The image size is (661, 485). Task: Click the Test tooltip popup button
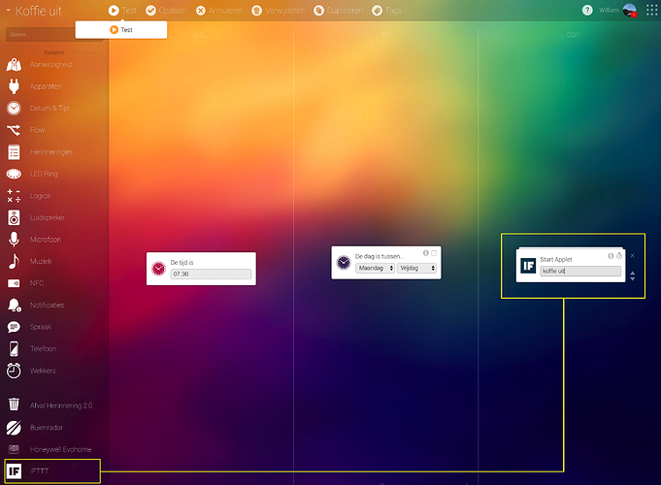coord(121,30)
